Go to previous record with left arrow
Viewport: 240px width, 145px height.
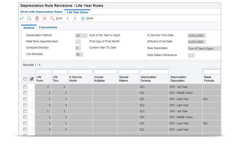pyautogui.click(x=68, y=18)
